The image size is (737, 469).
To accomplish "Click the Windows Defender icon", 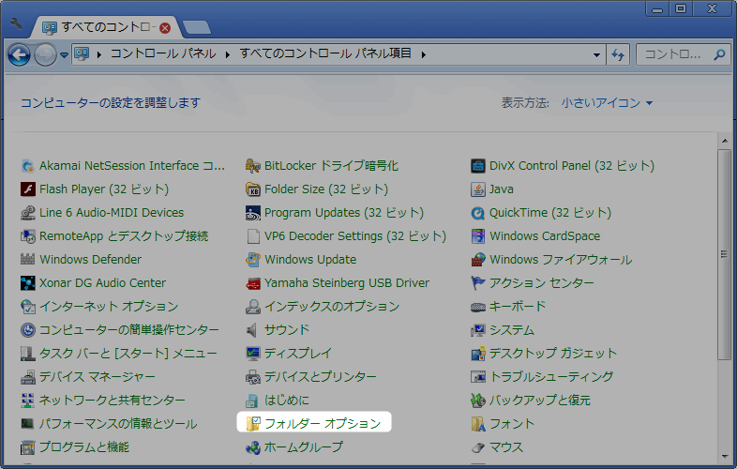I will pos(28,260).
